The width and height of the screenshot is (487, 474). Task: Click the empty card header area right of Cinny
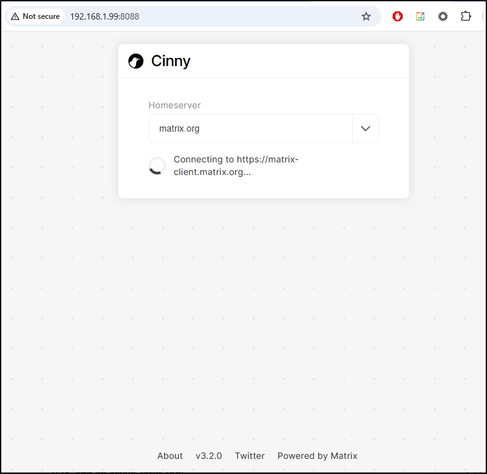tap(302, 61)
